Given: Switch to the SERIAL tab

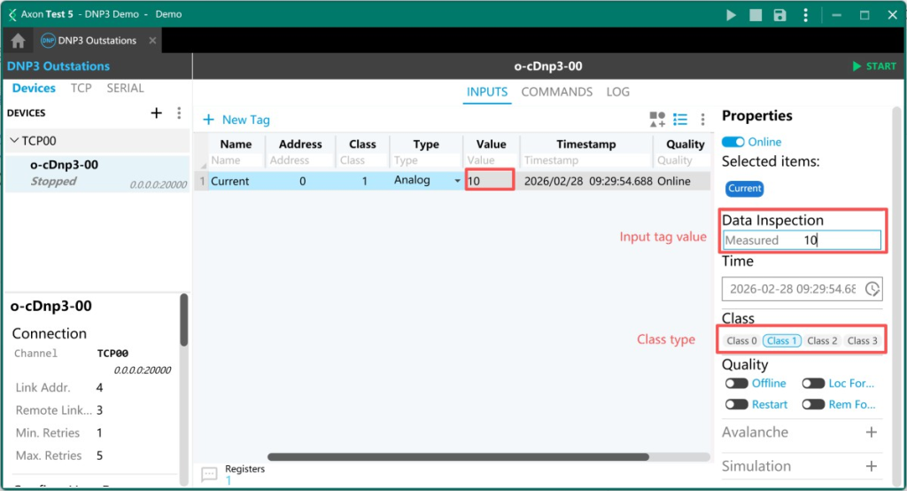Looking at the screenshot, I should (x=125, y=89).
